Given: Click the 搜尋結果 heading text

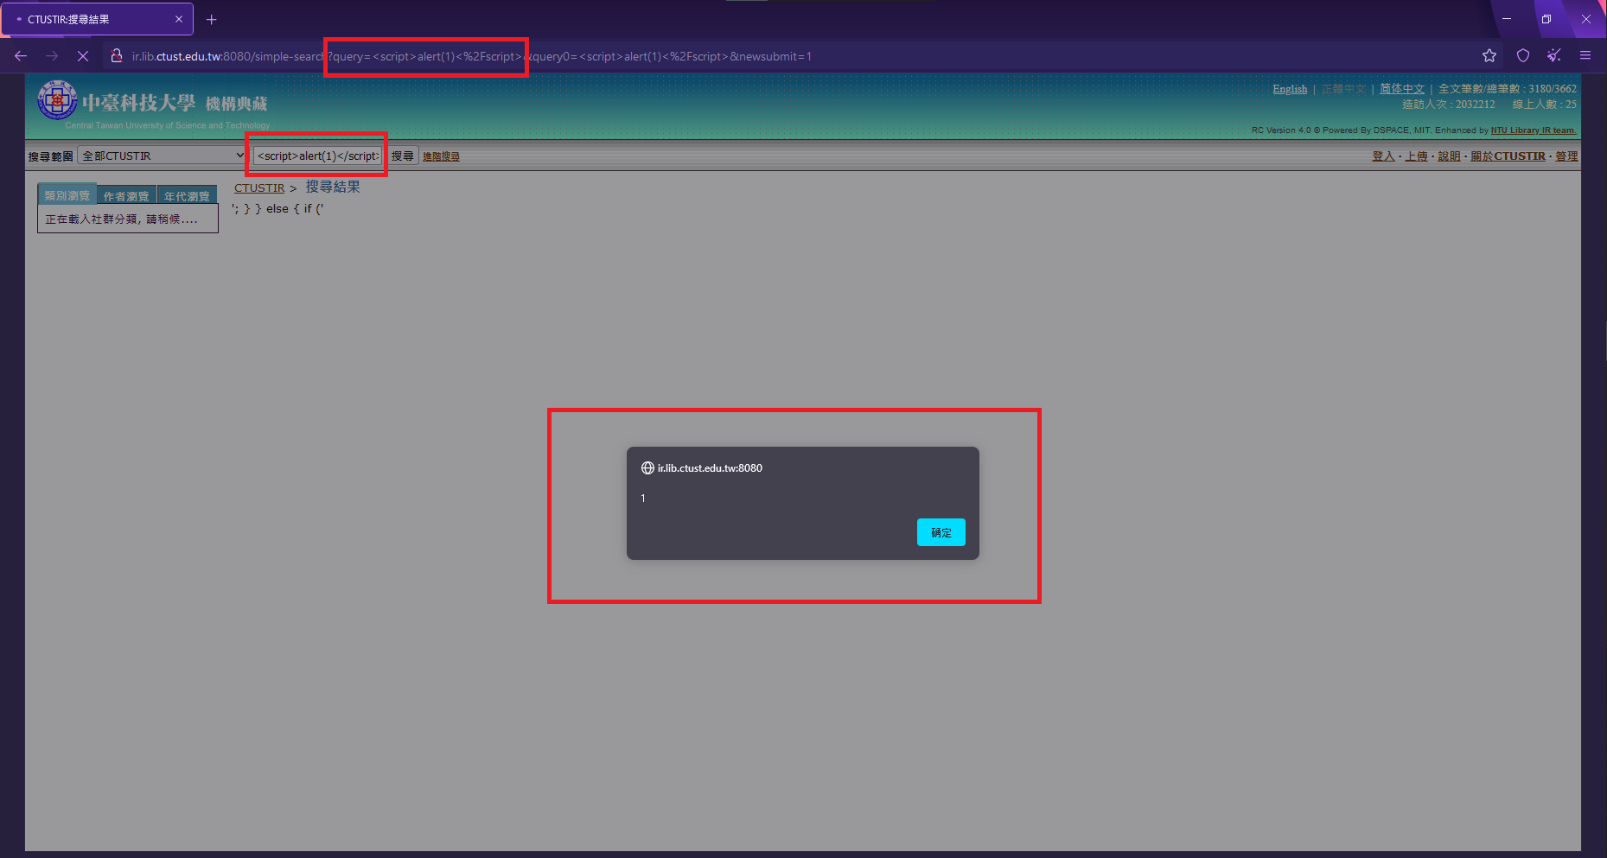Looking at the screenshot, I should (333, 187).
